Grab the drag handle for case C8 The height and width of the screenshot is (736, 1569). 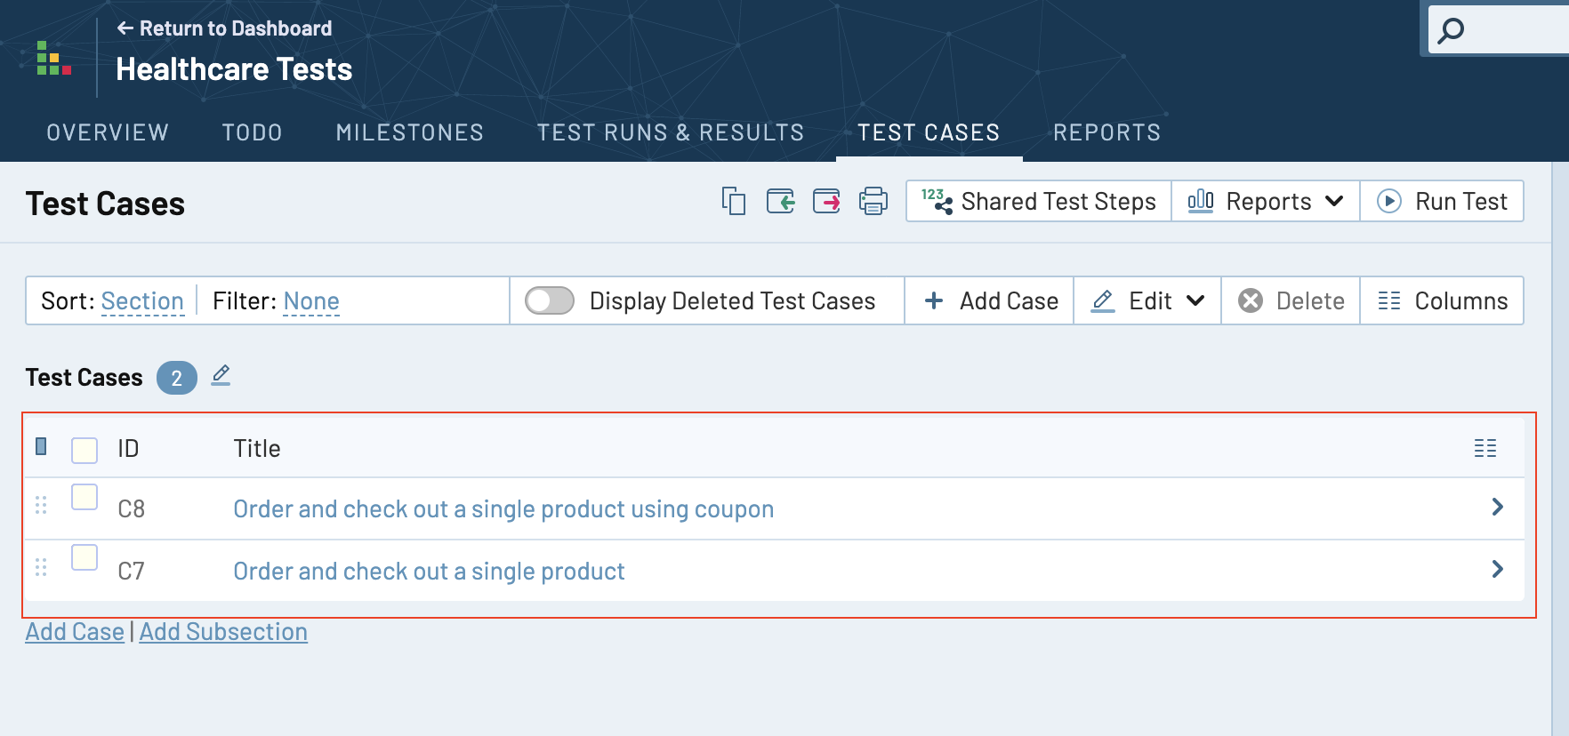coord(41,506)
